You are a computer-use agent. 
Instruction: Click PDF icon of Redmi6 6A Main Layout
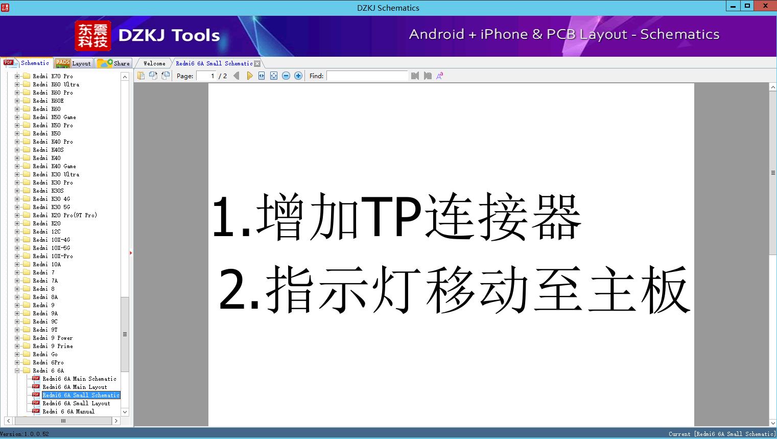(x=36, y=387)
